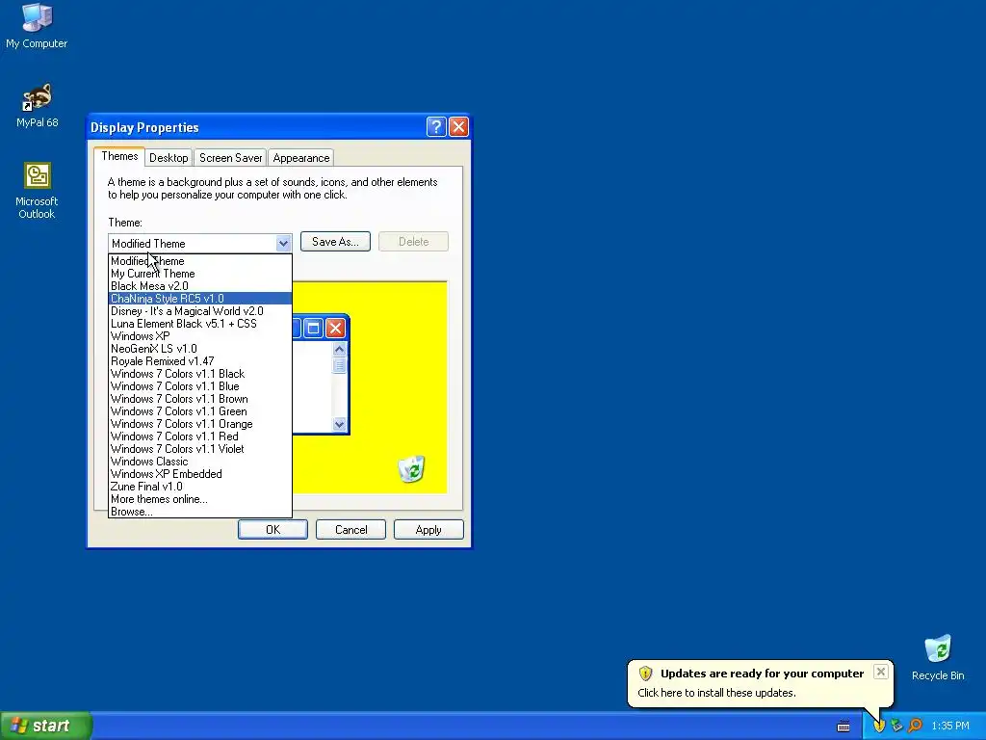Click the preview window's scroll down arrow
The image size is (986, 740).
pyautogui.click(x=340, y=424)
